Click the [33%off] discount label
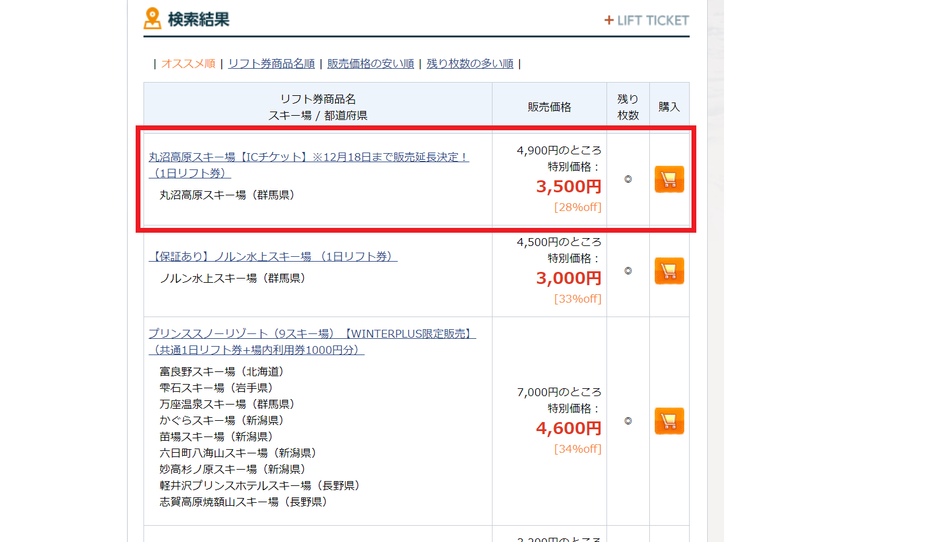Image resolution: width=926 pixels, height=542 pixels. point(578,299)
